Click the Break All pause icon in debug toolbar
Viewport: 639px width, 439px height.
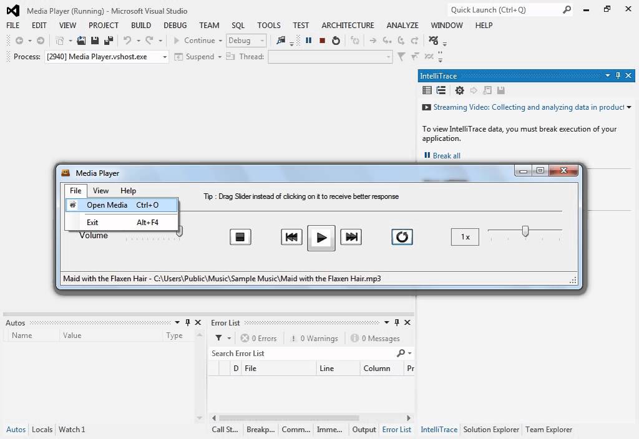tap(308, 41)
